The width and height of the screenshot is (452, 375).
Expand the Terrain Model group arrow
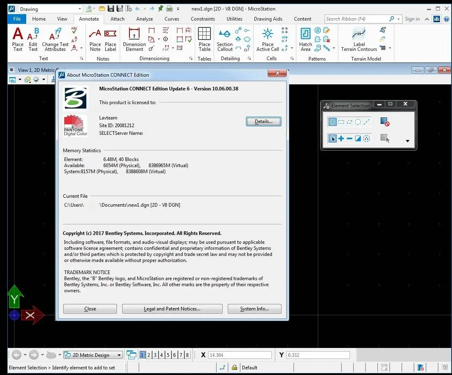(390, 48)
